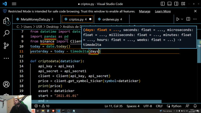Open the Accounts menu icon
The height and width of the screenshot is (113, 201).
[x=6, y=84]
